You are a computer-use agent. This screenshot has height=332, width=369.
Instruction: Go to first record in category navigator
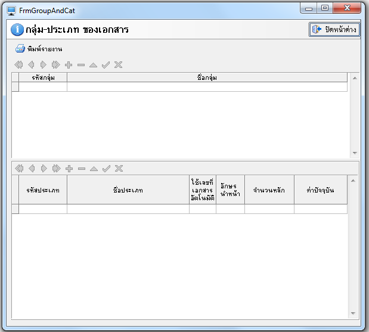click(19, 169)
